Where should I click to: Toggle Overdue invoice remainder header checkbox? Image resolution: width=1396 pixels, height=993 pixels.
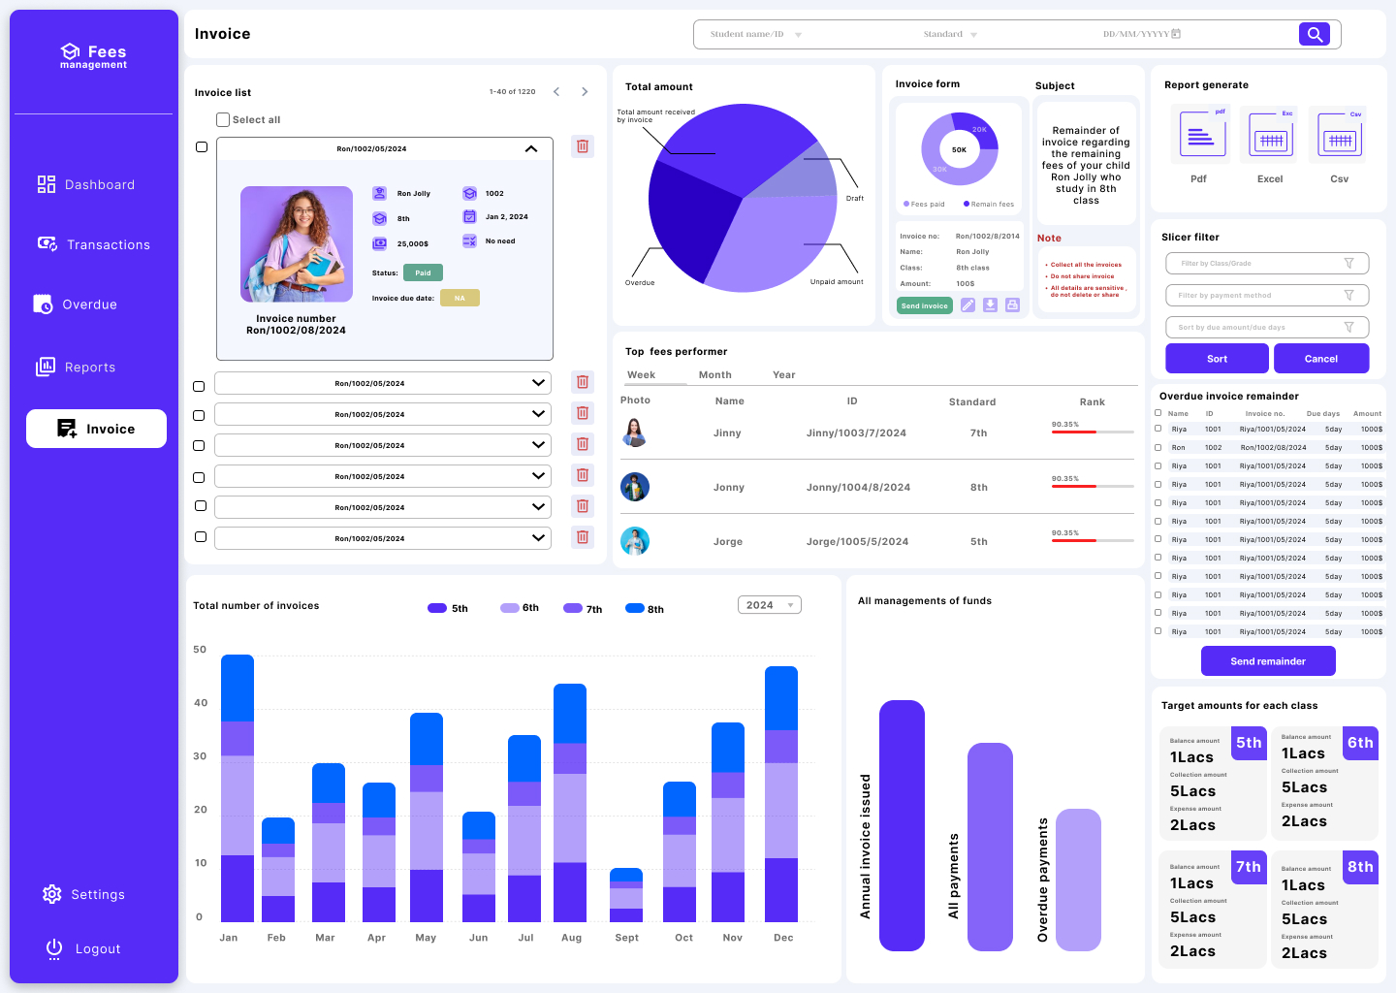[1158, 413]
